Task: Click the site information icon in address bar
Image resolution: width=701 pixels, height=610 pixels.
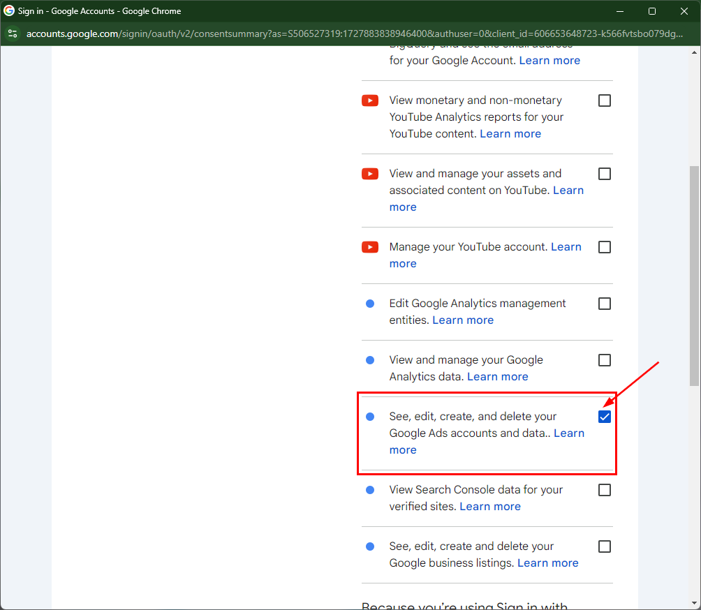Action: click(x=13, y=34)
